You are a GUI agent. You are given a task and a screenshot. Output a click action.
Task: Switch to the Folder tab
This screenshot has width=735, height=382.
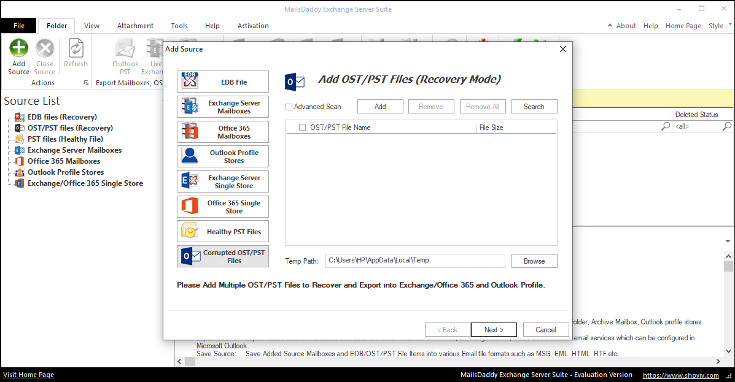coord(56,26)
